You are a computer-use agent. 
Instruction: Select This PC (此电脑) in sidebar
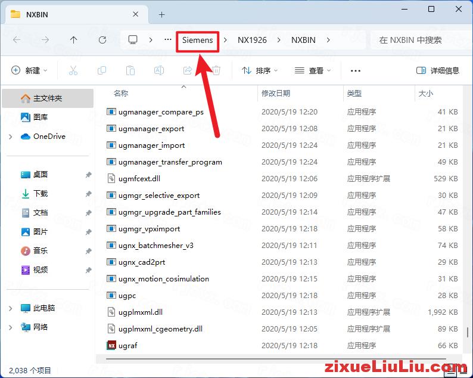38,308
